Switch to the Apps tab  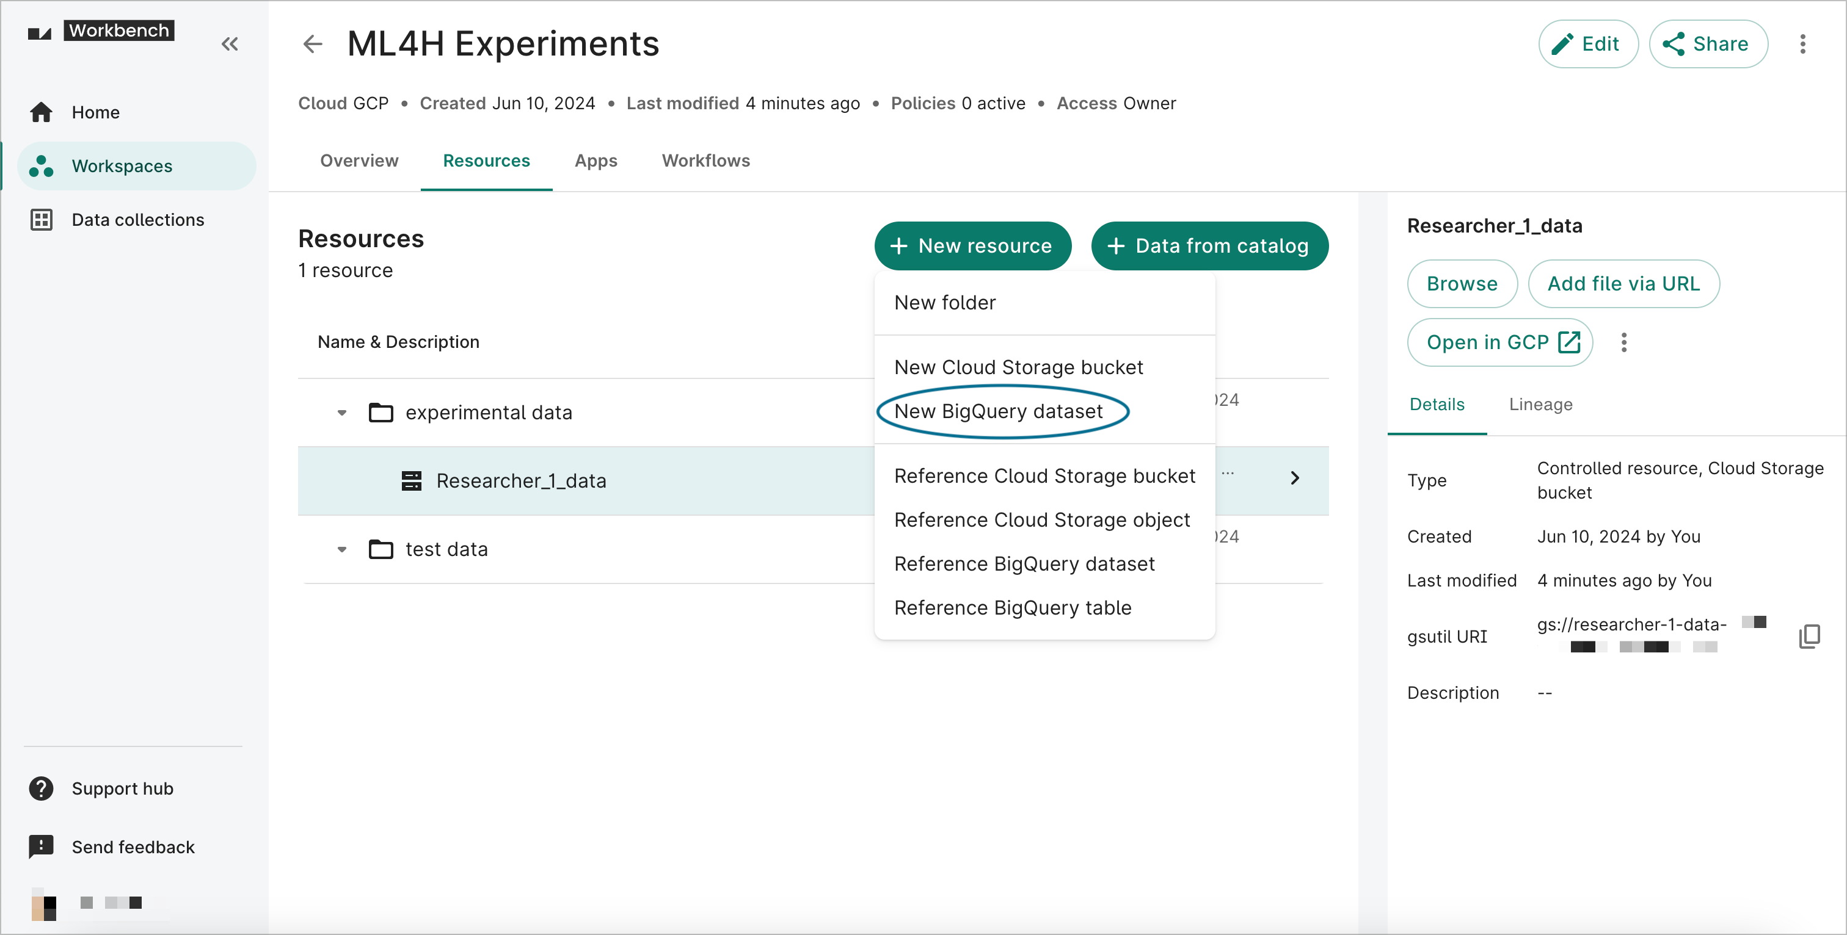pyautogui.click(x=596, y=161)
